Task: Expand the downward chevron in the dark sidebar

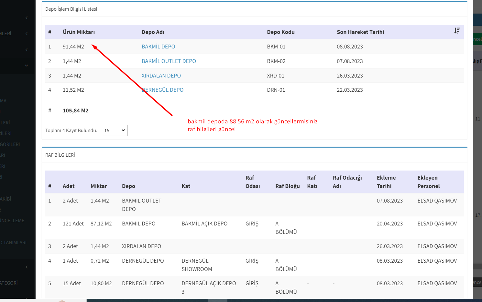Action: tap(27, 66)
